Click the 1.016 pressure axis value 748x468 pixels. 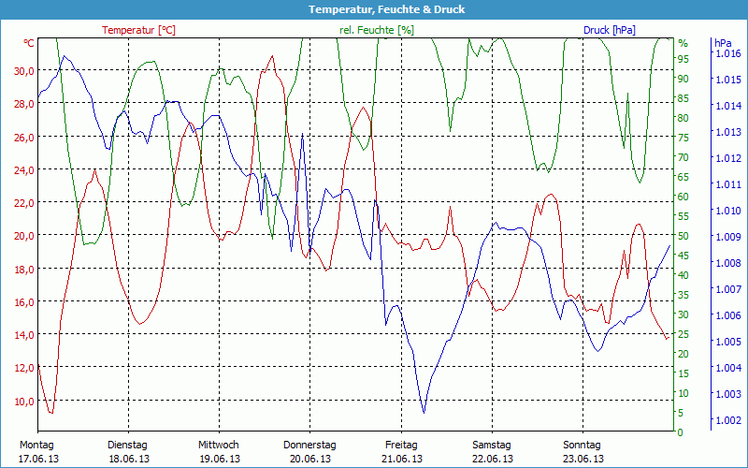tap(728, 53)
